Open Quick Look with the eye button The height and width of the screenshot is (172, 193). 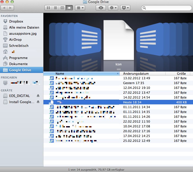tap(101, 8)
